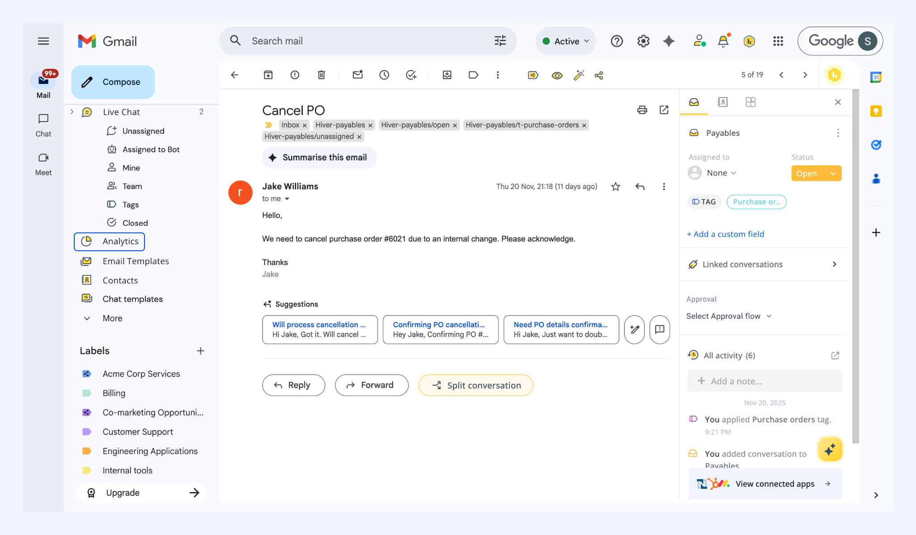Snooze this conversation
Viewport: 916px width, 535px height.
point(384,75)
